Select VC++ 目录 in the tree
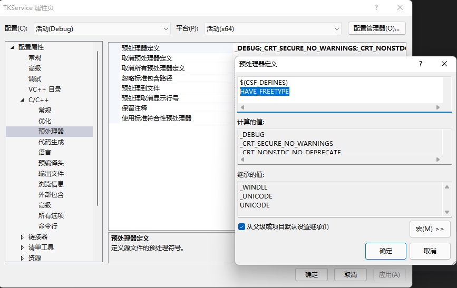Image resolution: width=457 pixels, height=288 pixels. [45, 90]
